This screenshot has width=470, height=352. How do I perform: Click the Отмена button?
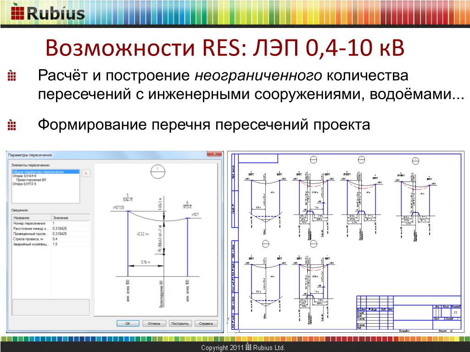(154, 324)
